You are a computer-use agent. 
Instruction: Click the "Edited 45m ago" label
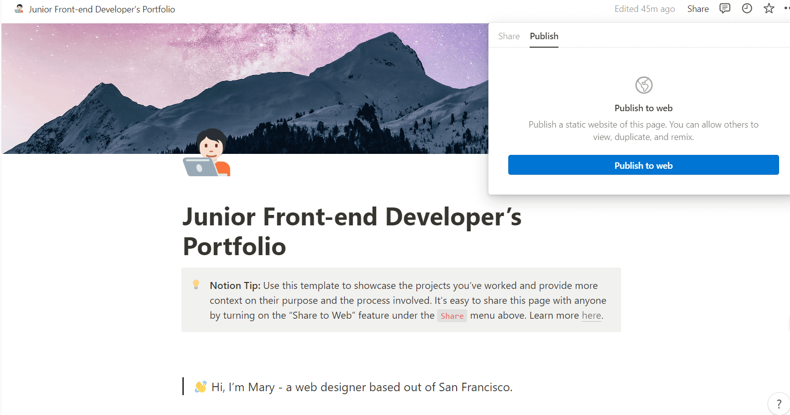(644, 9)
